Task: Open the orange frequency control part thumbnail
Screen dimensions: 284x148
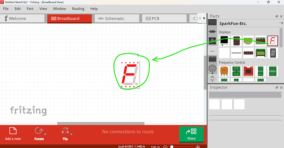Action: [x=224, y=71]
